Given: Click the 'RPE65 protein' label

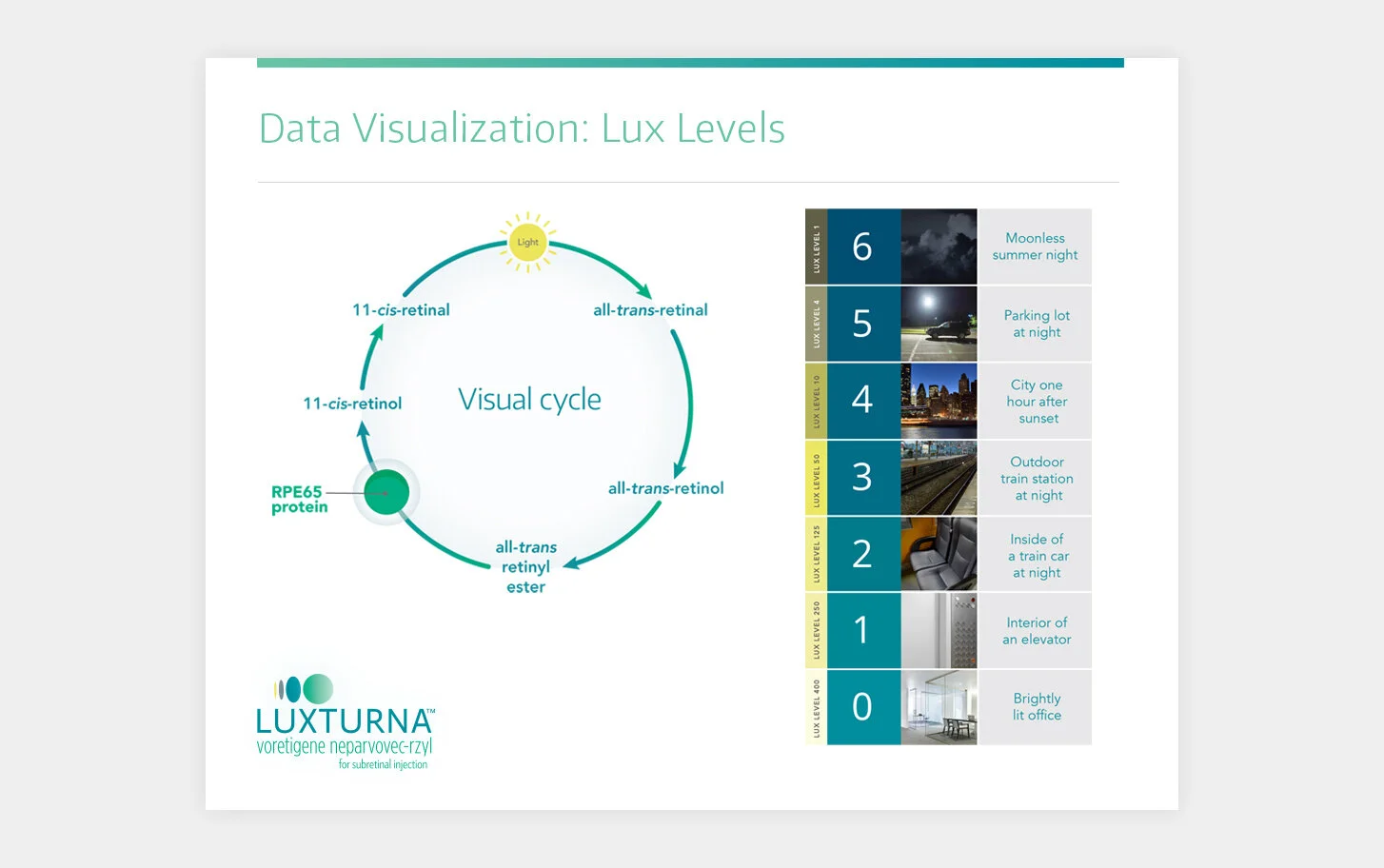Looking at the screenshot, I should (299, 500).
